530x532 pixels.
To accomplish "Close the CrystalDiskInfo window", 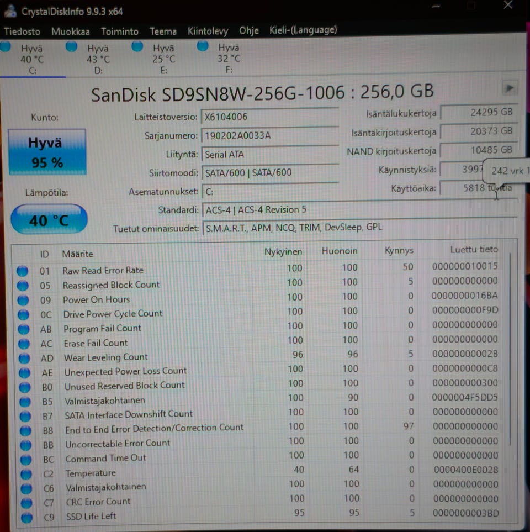I will [x=508, y=5].
